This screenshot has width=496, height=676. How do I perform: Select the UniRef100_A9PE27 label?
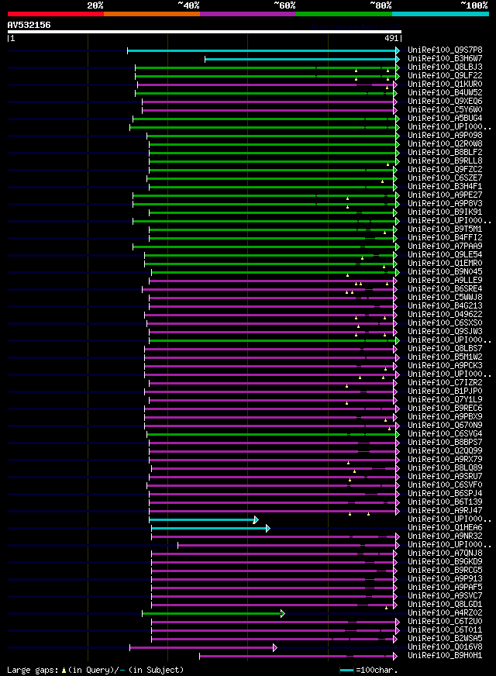[445, 195]
